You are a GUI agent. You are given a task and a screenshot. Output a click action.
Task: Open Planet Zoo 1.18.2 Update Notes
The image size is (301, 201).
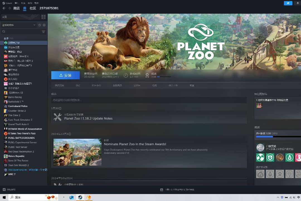tap(88, 118)
